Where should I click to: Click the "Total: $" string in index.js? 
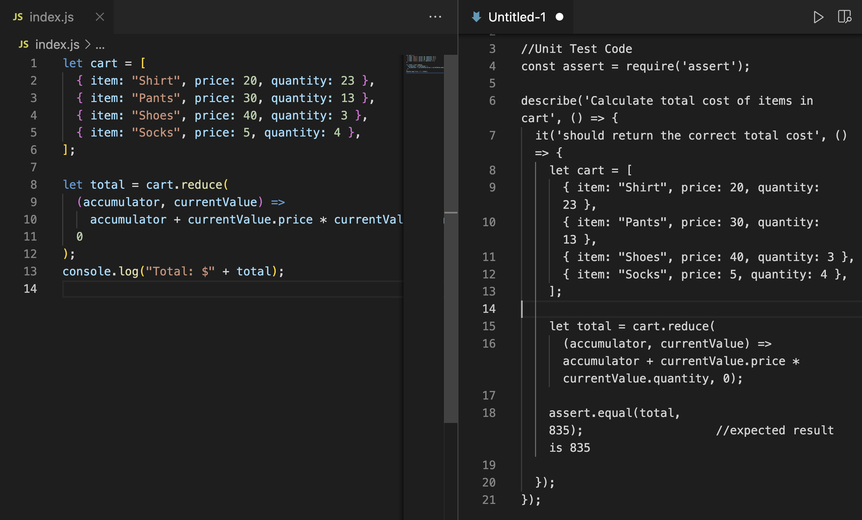pyautogui.click(x=180, y=272)
